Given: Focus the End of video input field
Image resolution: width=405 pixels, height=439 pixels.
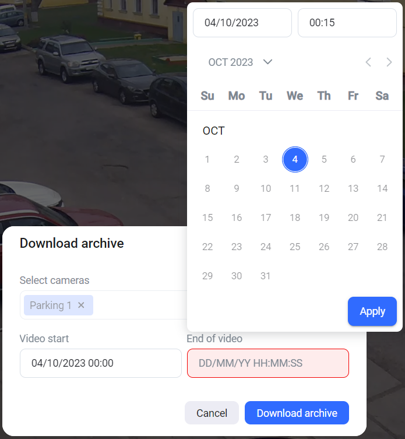Looking at the screenshot, I should pyautogui.click(x=267, y=363).
